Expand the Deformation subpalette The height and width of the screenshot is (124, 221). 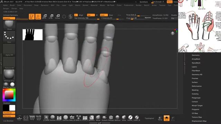pos(197,86)
